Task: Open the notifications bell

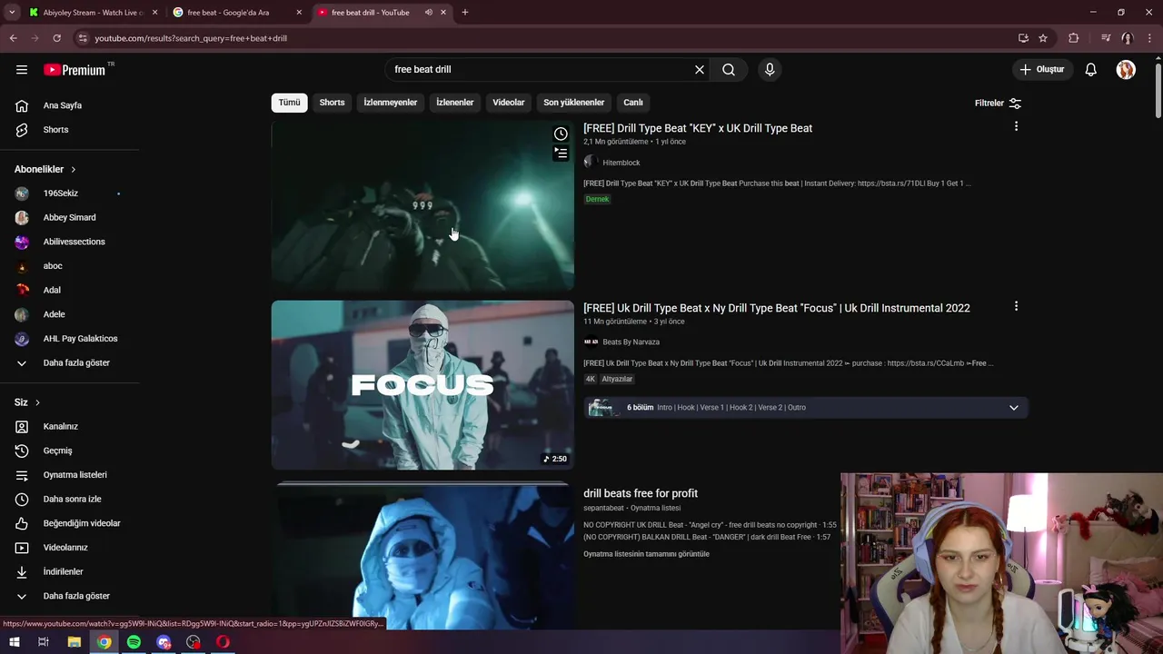Action: coord(1091,70)
